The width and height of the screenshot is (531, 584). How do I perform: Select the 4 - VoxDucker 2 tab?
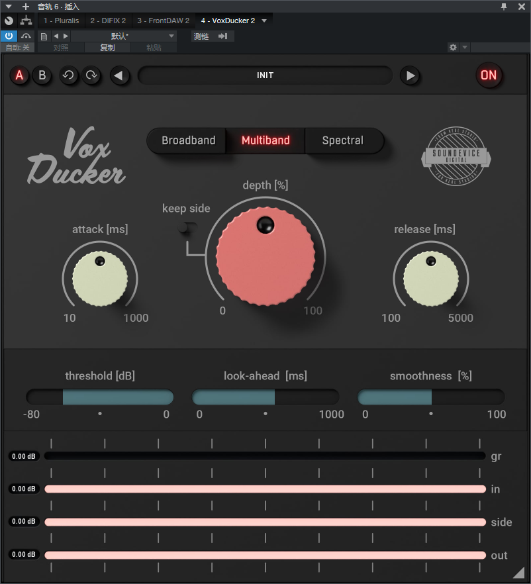click(x=228, y=21)
